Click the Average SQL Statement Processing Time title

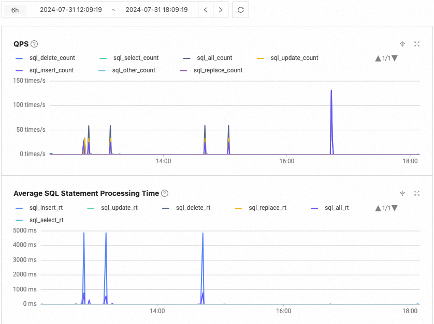click(86, 193)
